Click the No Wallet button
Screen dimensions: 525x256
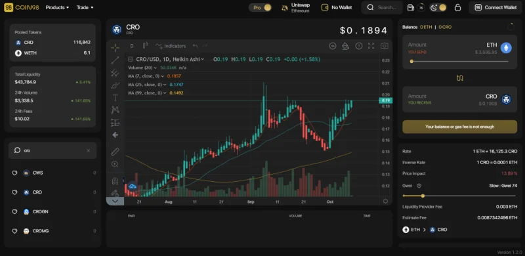pos(337,7)
